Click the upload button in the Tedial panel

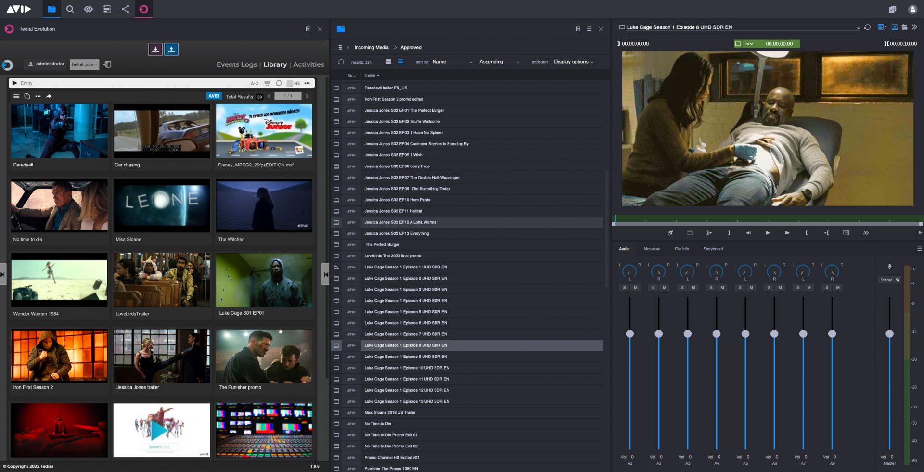coord(171,49)
